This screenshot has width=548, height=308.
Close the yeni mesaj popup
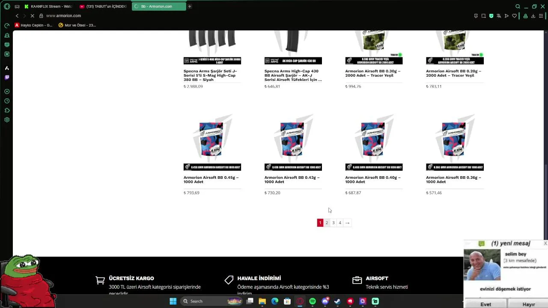(x=545, y=243)
